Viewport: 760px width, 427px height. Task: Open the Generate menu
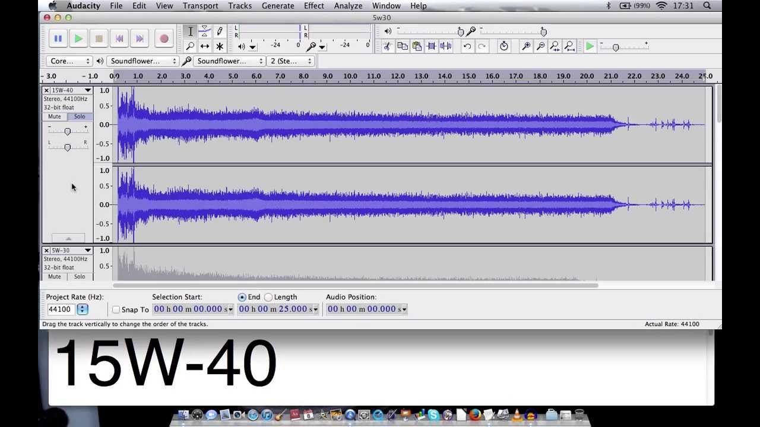point(278,6)
